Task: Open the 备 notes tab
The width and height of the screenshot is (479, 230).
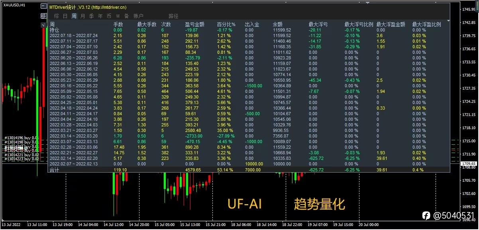Action: [126, 16]
